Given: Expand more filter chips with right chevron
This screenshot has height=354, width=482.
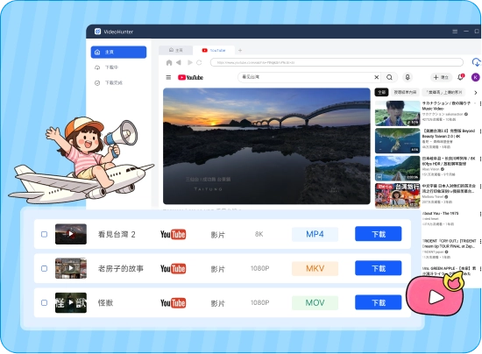Looking at the screenshot, I should (476, 93).
